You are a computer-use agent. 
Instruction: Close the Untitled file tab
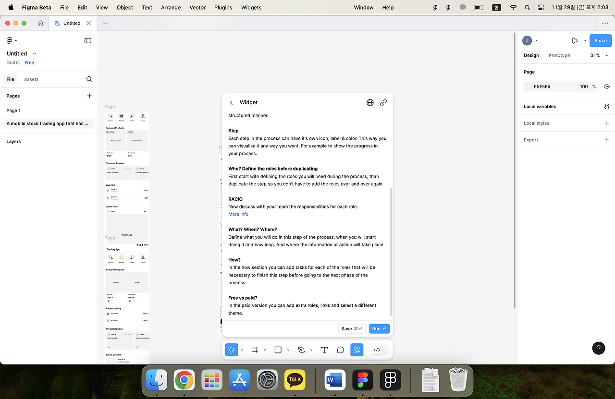[x=89, y=23]
